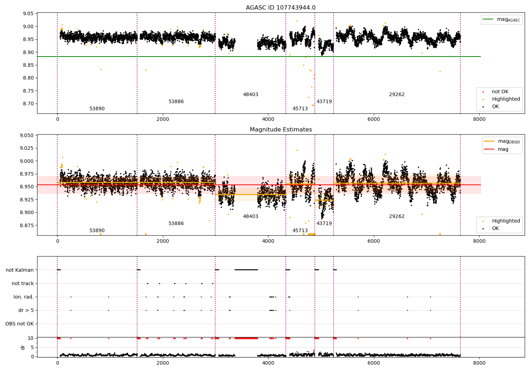Click the 'Magnitude Estimates' plot title
Image resolution: width=530 pixels, height=371 pixels.
click(x=281, y=130)
